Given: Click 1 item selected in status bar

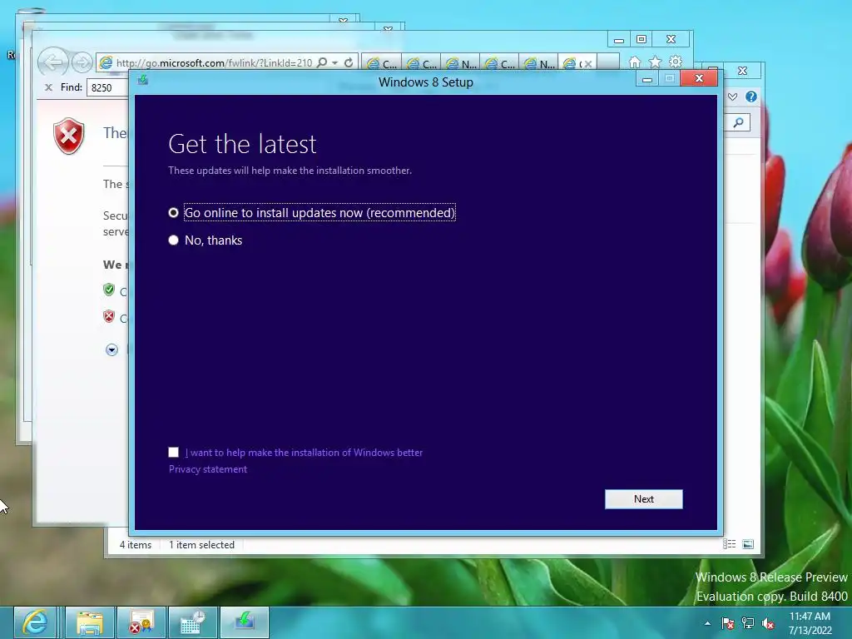Looking at the screenshot, I should pyautogui.click(x=201, y=544).
